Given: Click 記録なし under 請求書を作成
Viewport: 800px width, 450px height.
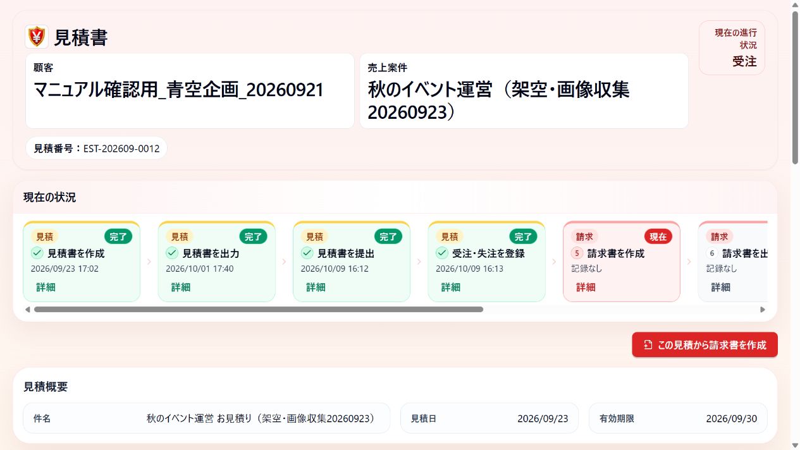Looking at the screenshot, I should tap(586, 269).
